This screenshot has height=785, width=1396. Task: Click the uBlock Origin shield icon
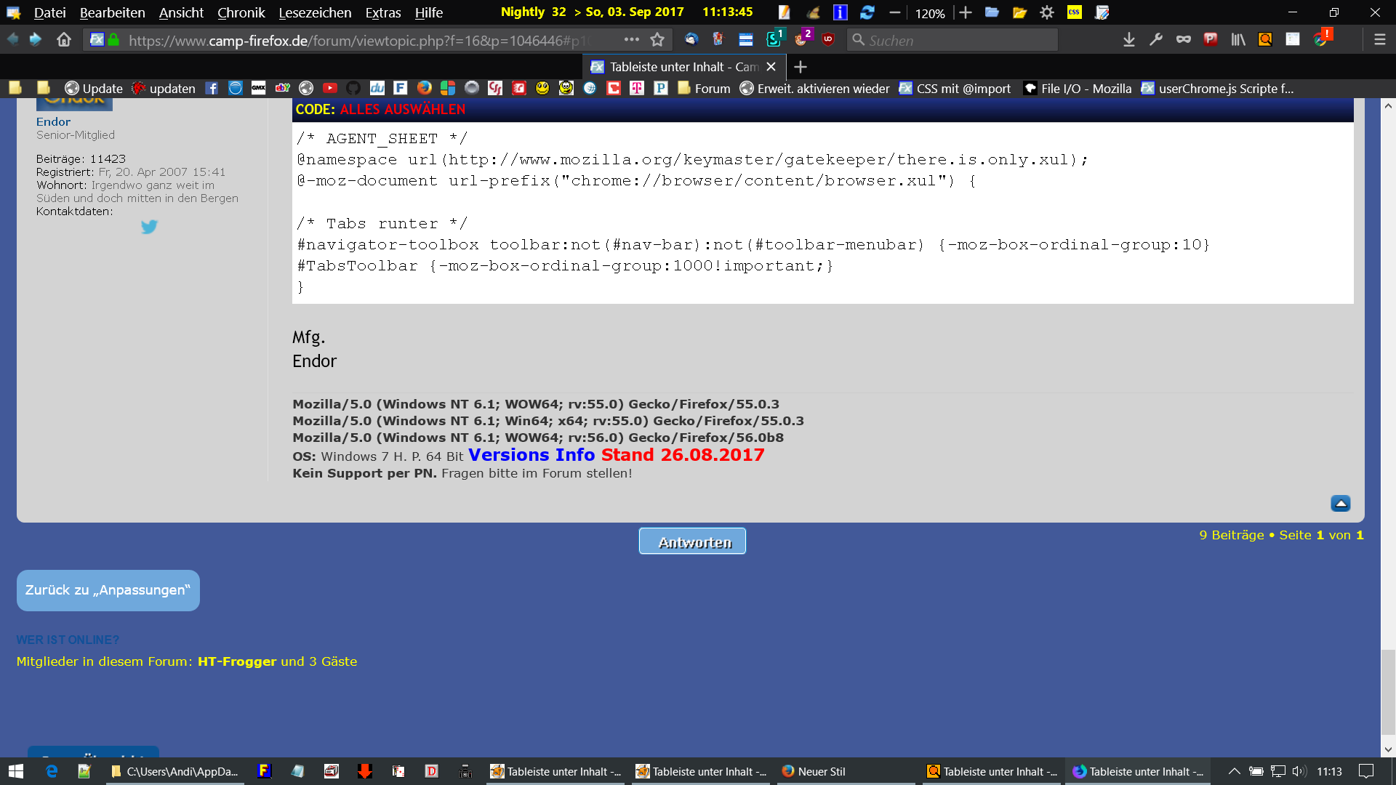[828, 40]
